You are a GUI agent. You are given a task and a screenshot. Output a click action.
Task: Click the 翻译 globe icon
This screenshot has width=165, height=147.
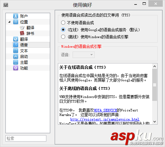(x=16, y=39)
